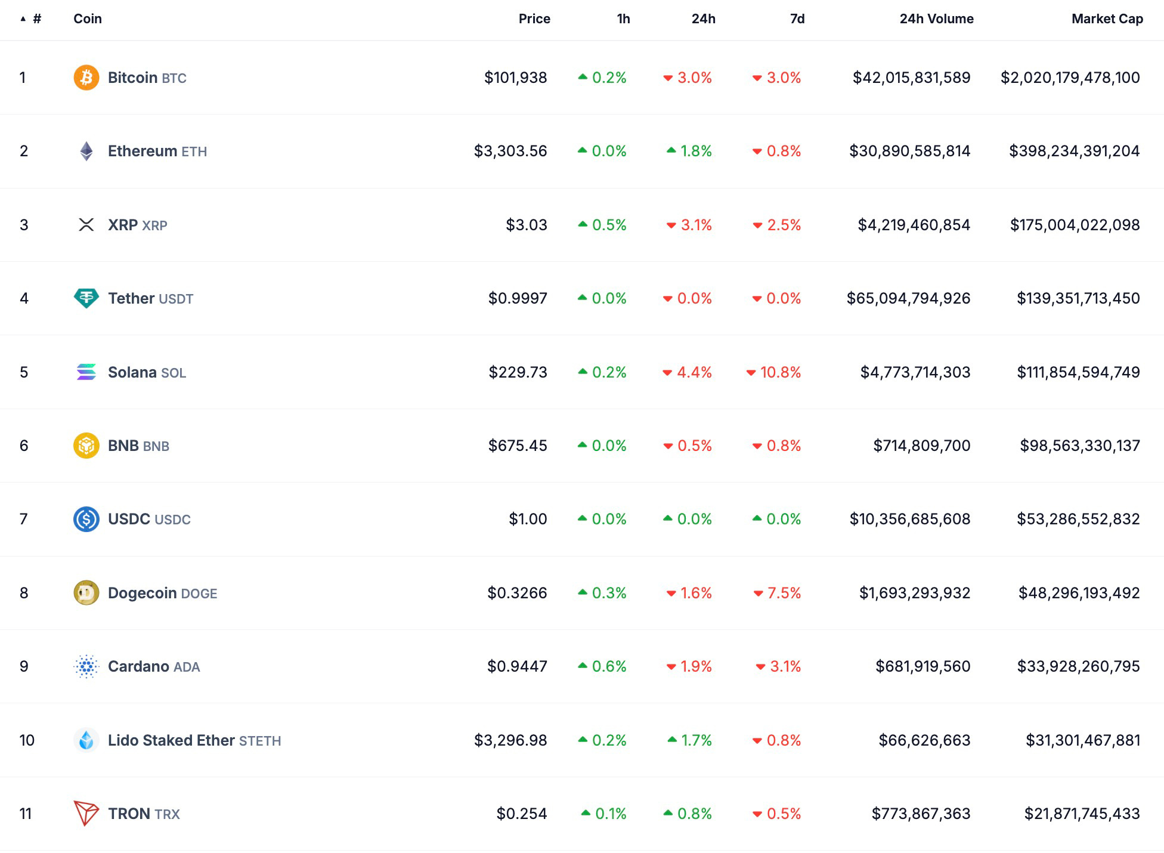Sort the table by Coin column
Image resolution: width=1164 pixels, height=853 pixels.
[x=88, y=18]
